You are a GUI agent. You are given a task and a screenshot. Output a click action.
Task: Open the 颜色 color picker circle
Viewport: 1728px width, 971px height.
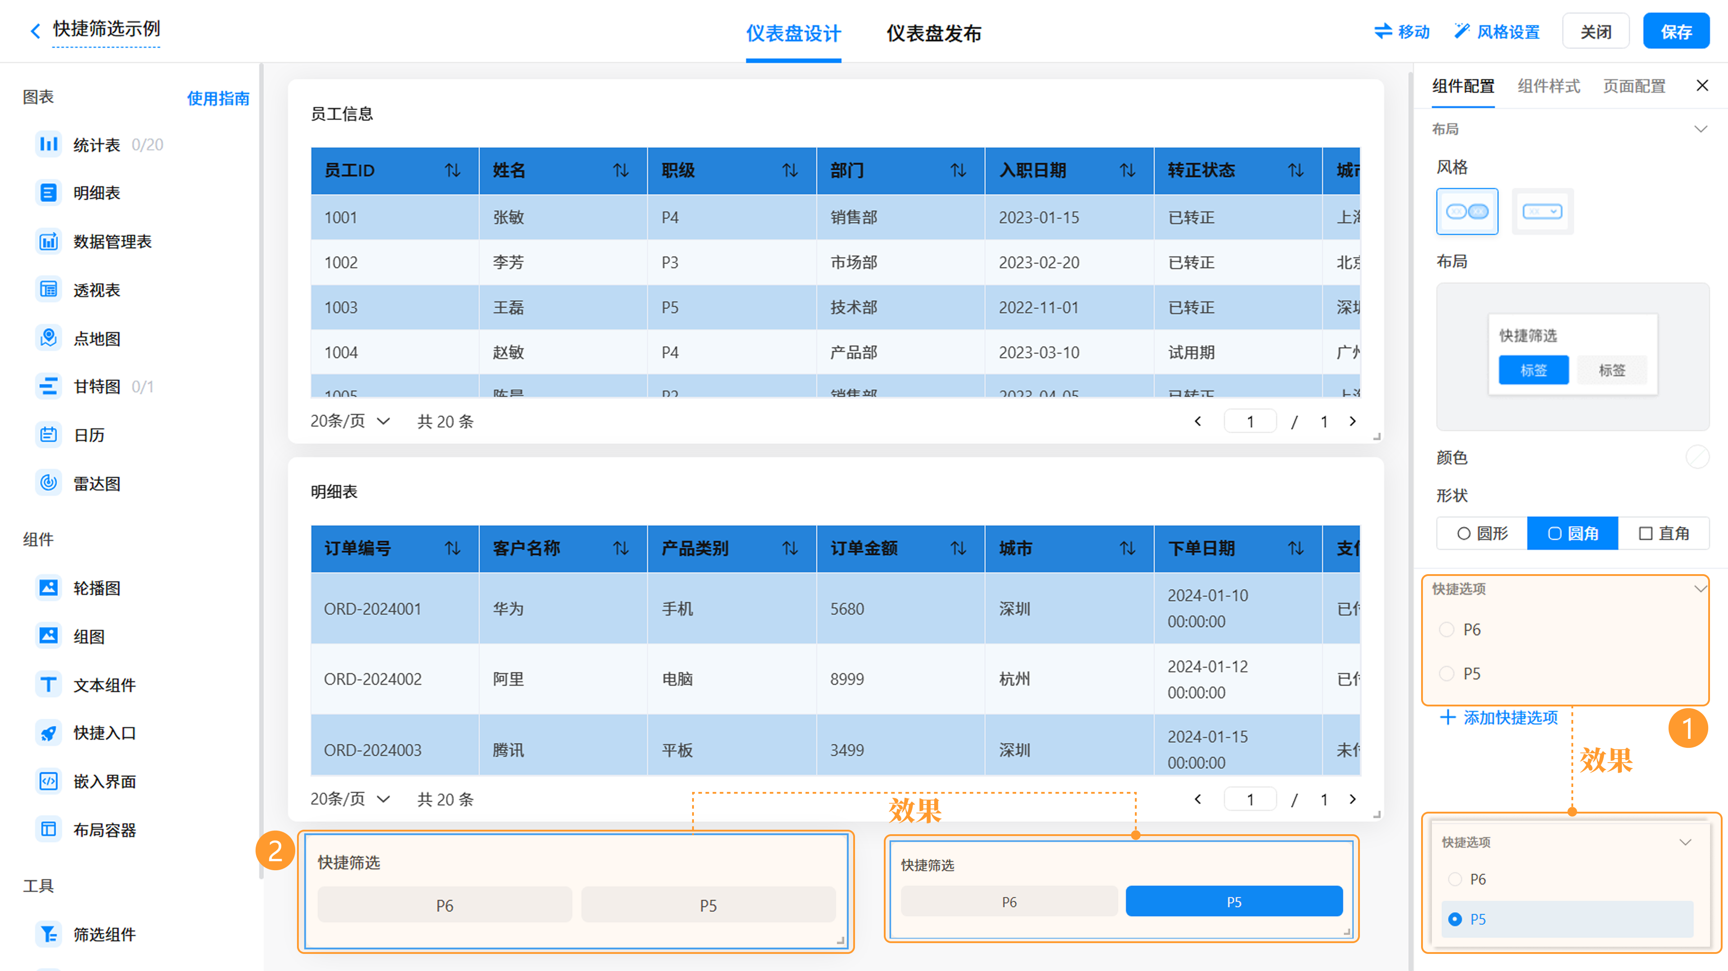click(1697, 457)
